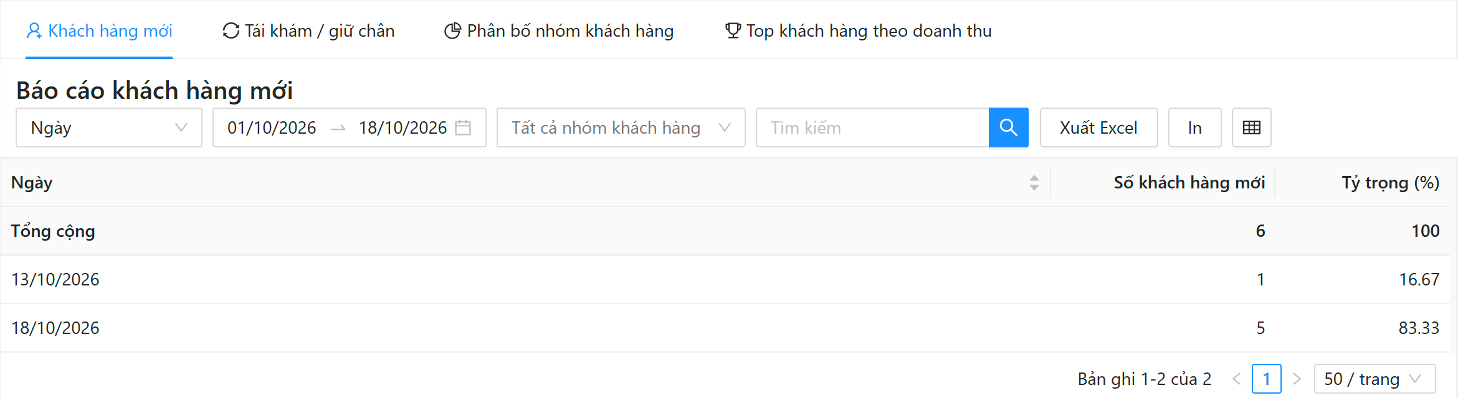This screenshot has height=398, width=1458.
Task: Expand the Ngày period dropdown
Action: (x=109, y=127)
